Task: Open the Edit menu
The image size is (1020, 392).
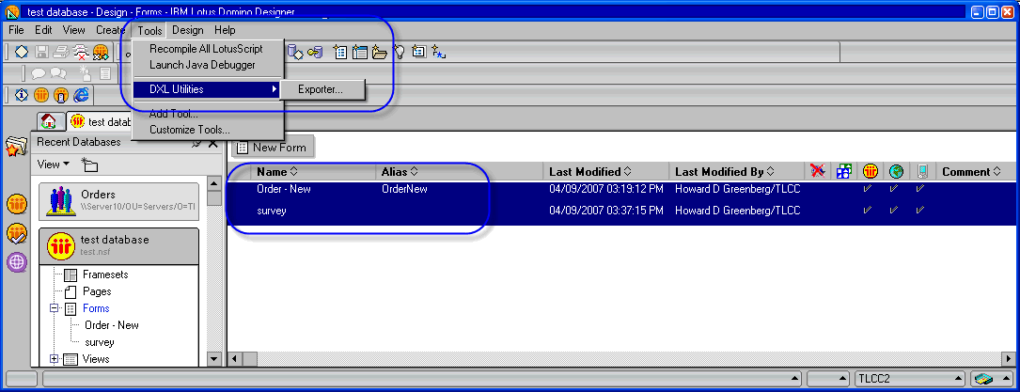Action: (43, 30)
